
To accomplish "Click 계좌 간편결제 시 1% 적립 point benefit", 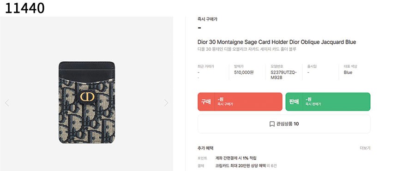I will [236, 158].
